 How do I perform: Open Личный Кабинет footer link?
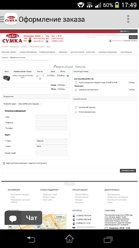click(x=81, y=195)
